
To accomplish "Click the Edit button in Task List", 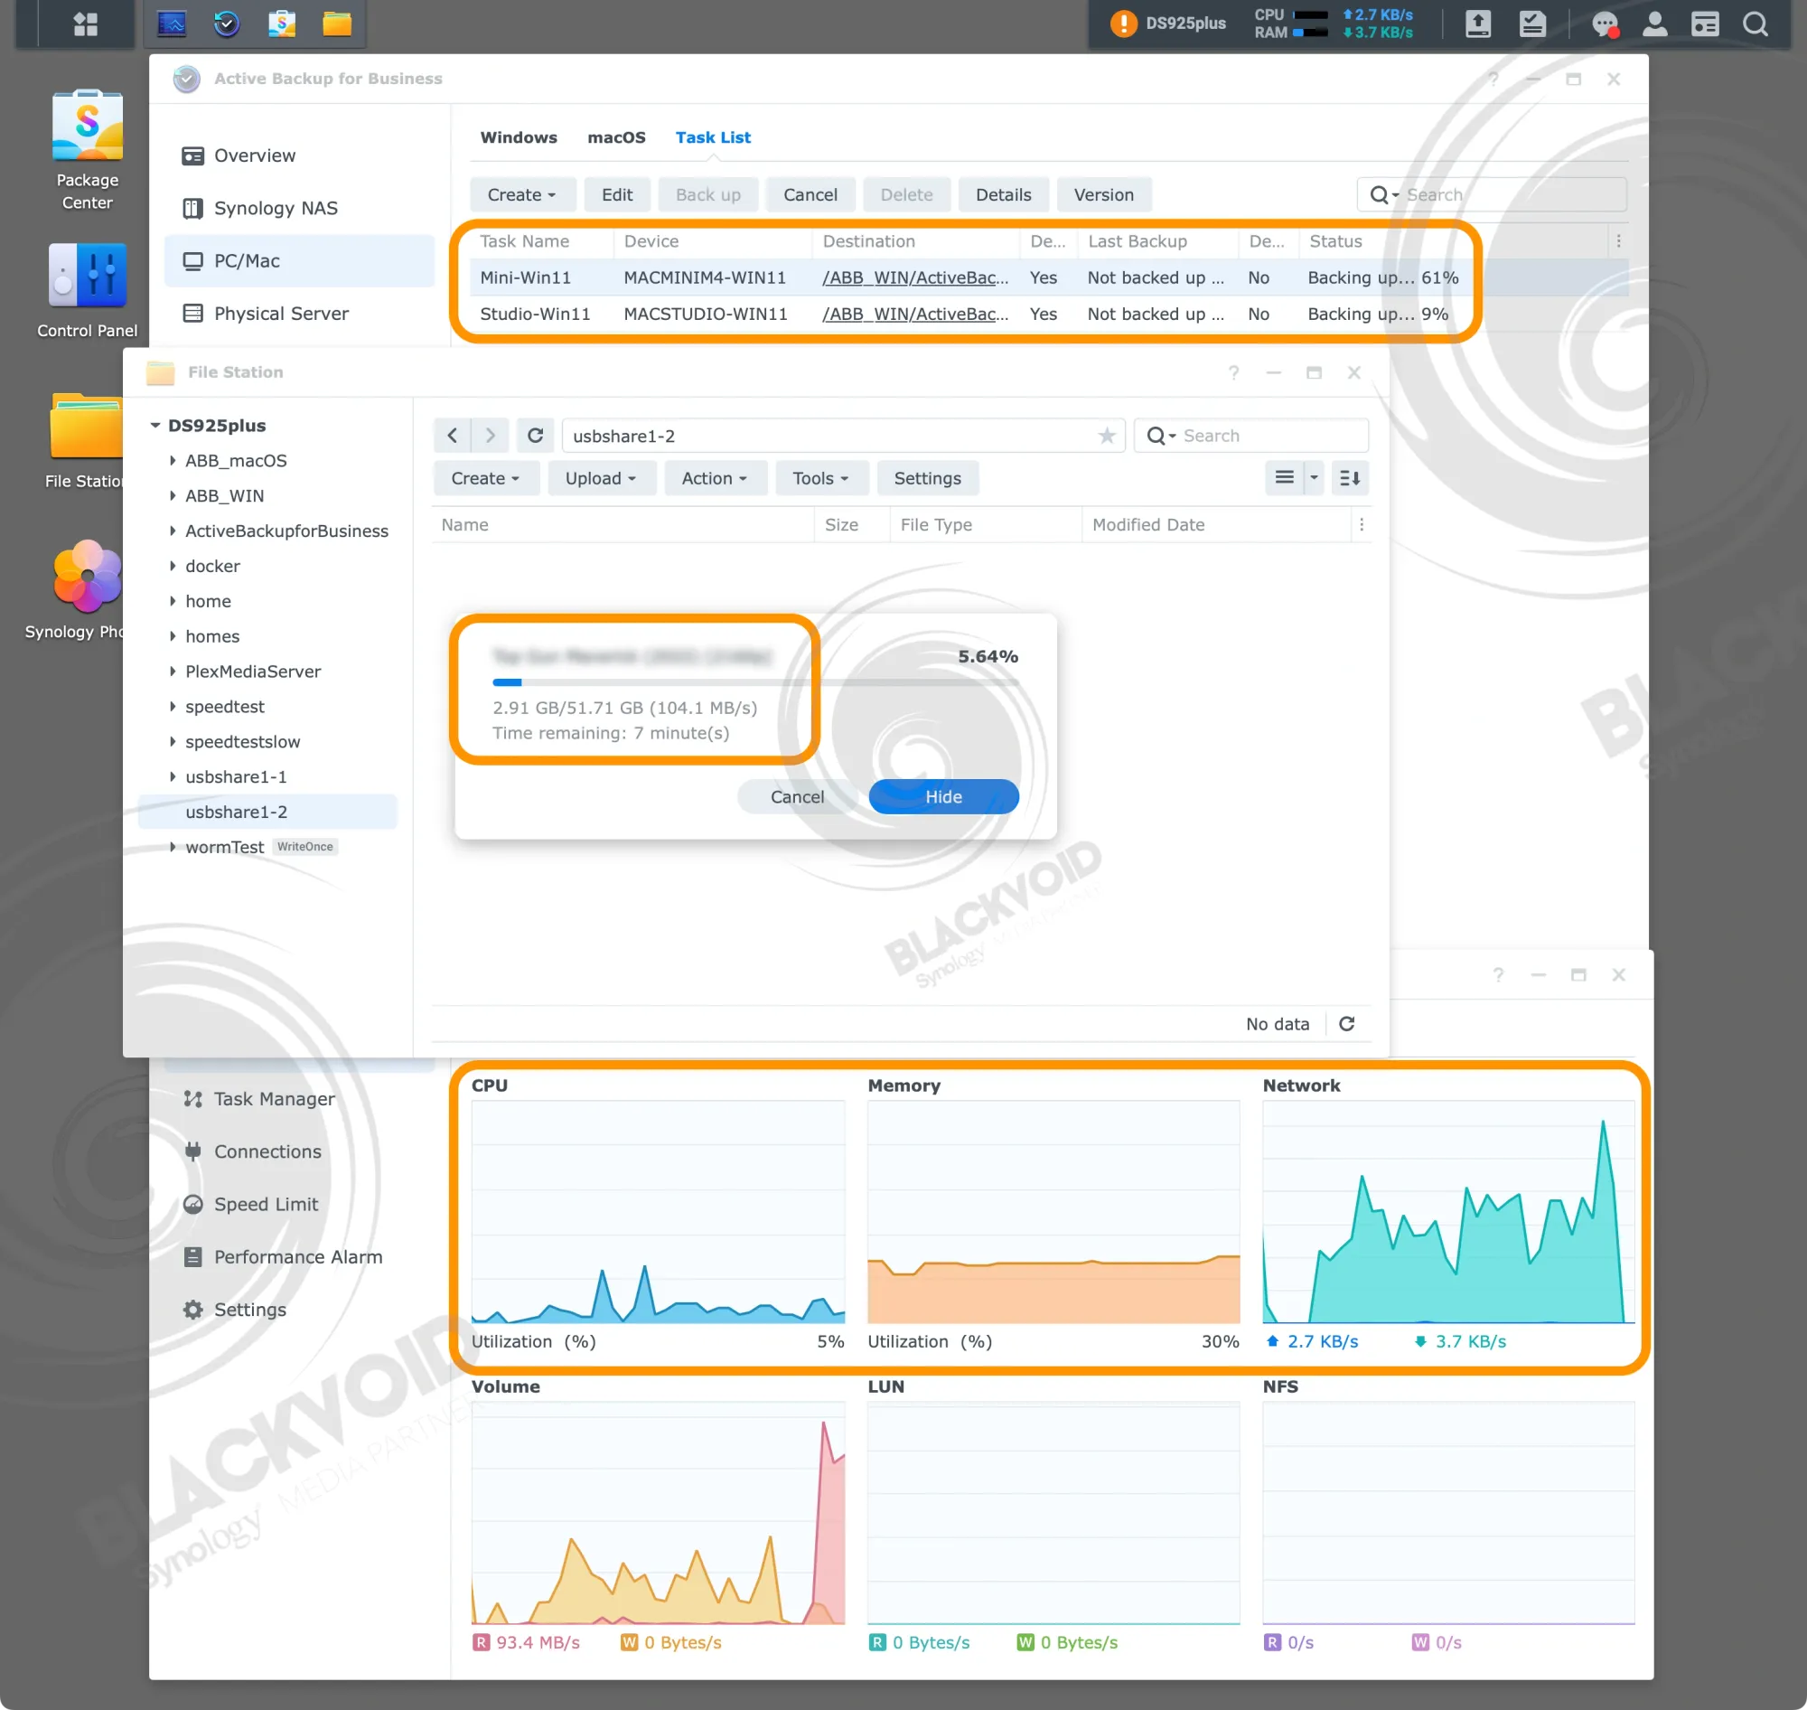I will [x=617, y=195].
